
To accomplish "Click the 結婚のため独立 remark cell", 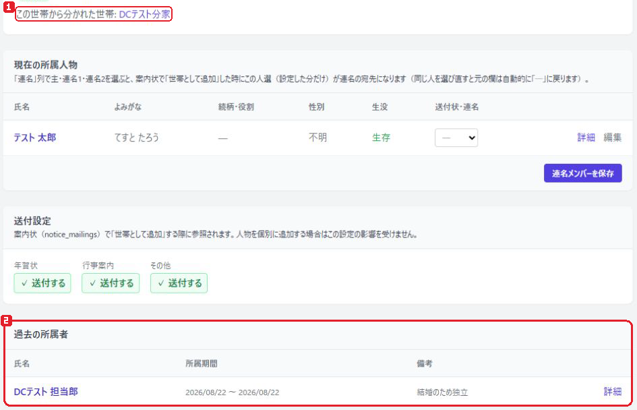I will [442, 392].
